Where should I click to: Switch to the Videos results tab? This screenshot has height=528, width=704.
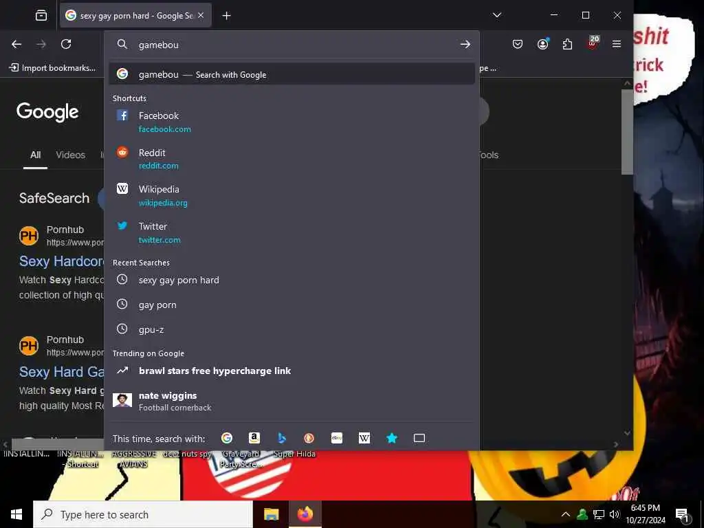[71, 155]
